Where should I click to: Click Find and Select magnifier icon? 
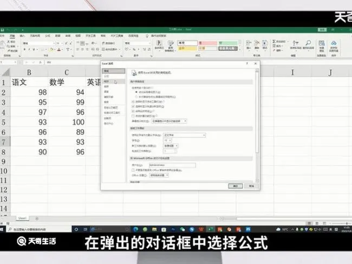pos(308,44)
